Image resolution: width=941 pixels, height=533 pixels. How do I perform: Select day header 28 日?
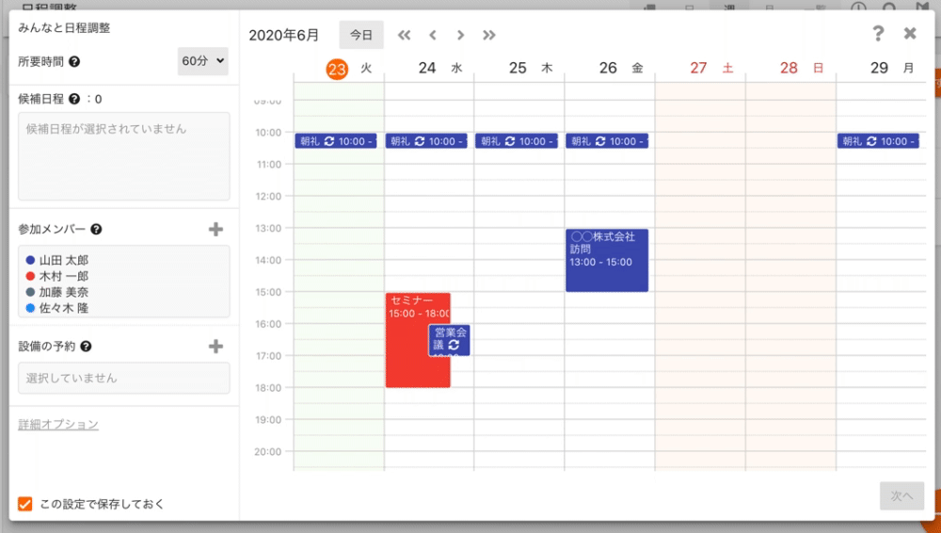pos(801,68)
